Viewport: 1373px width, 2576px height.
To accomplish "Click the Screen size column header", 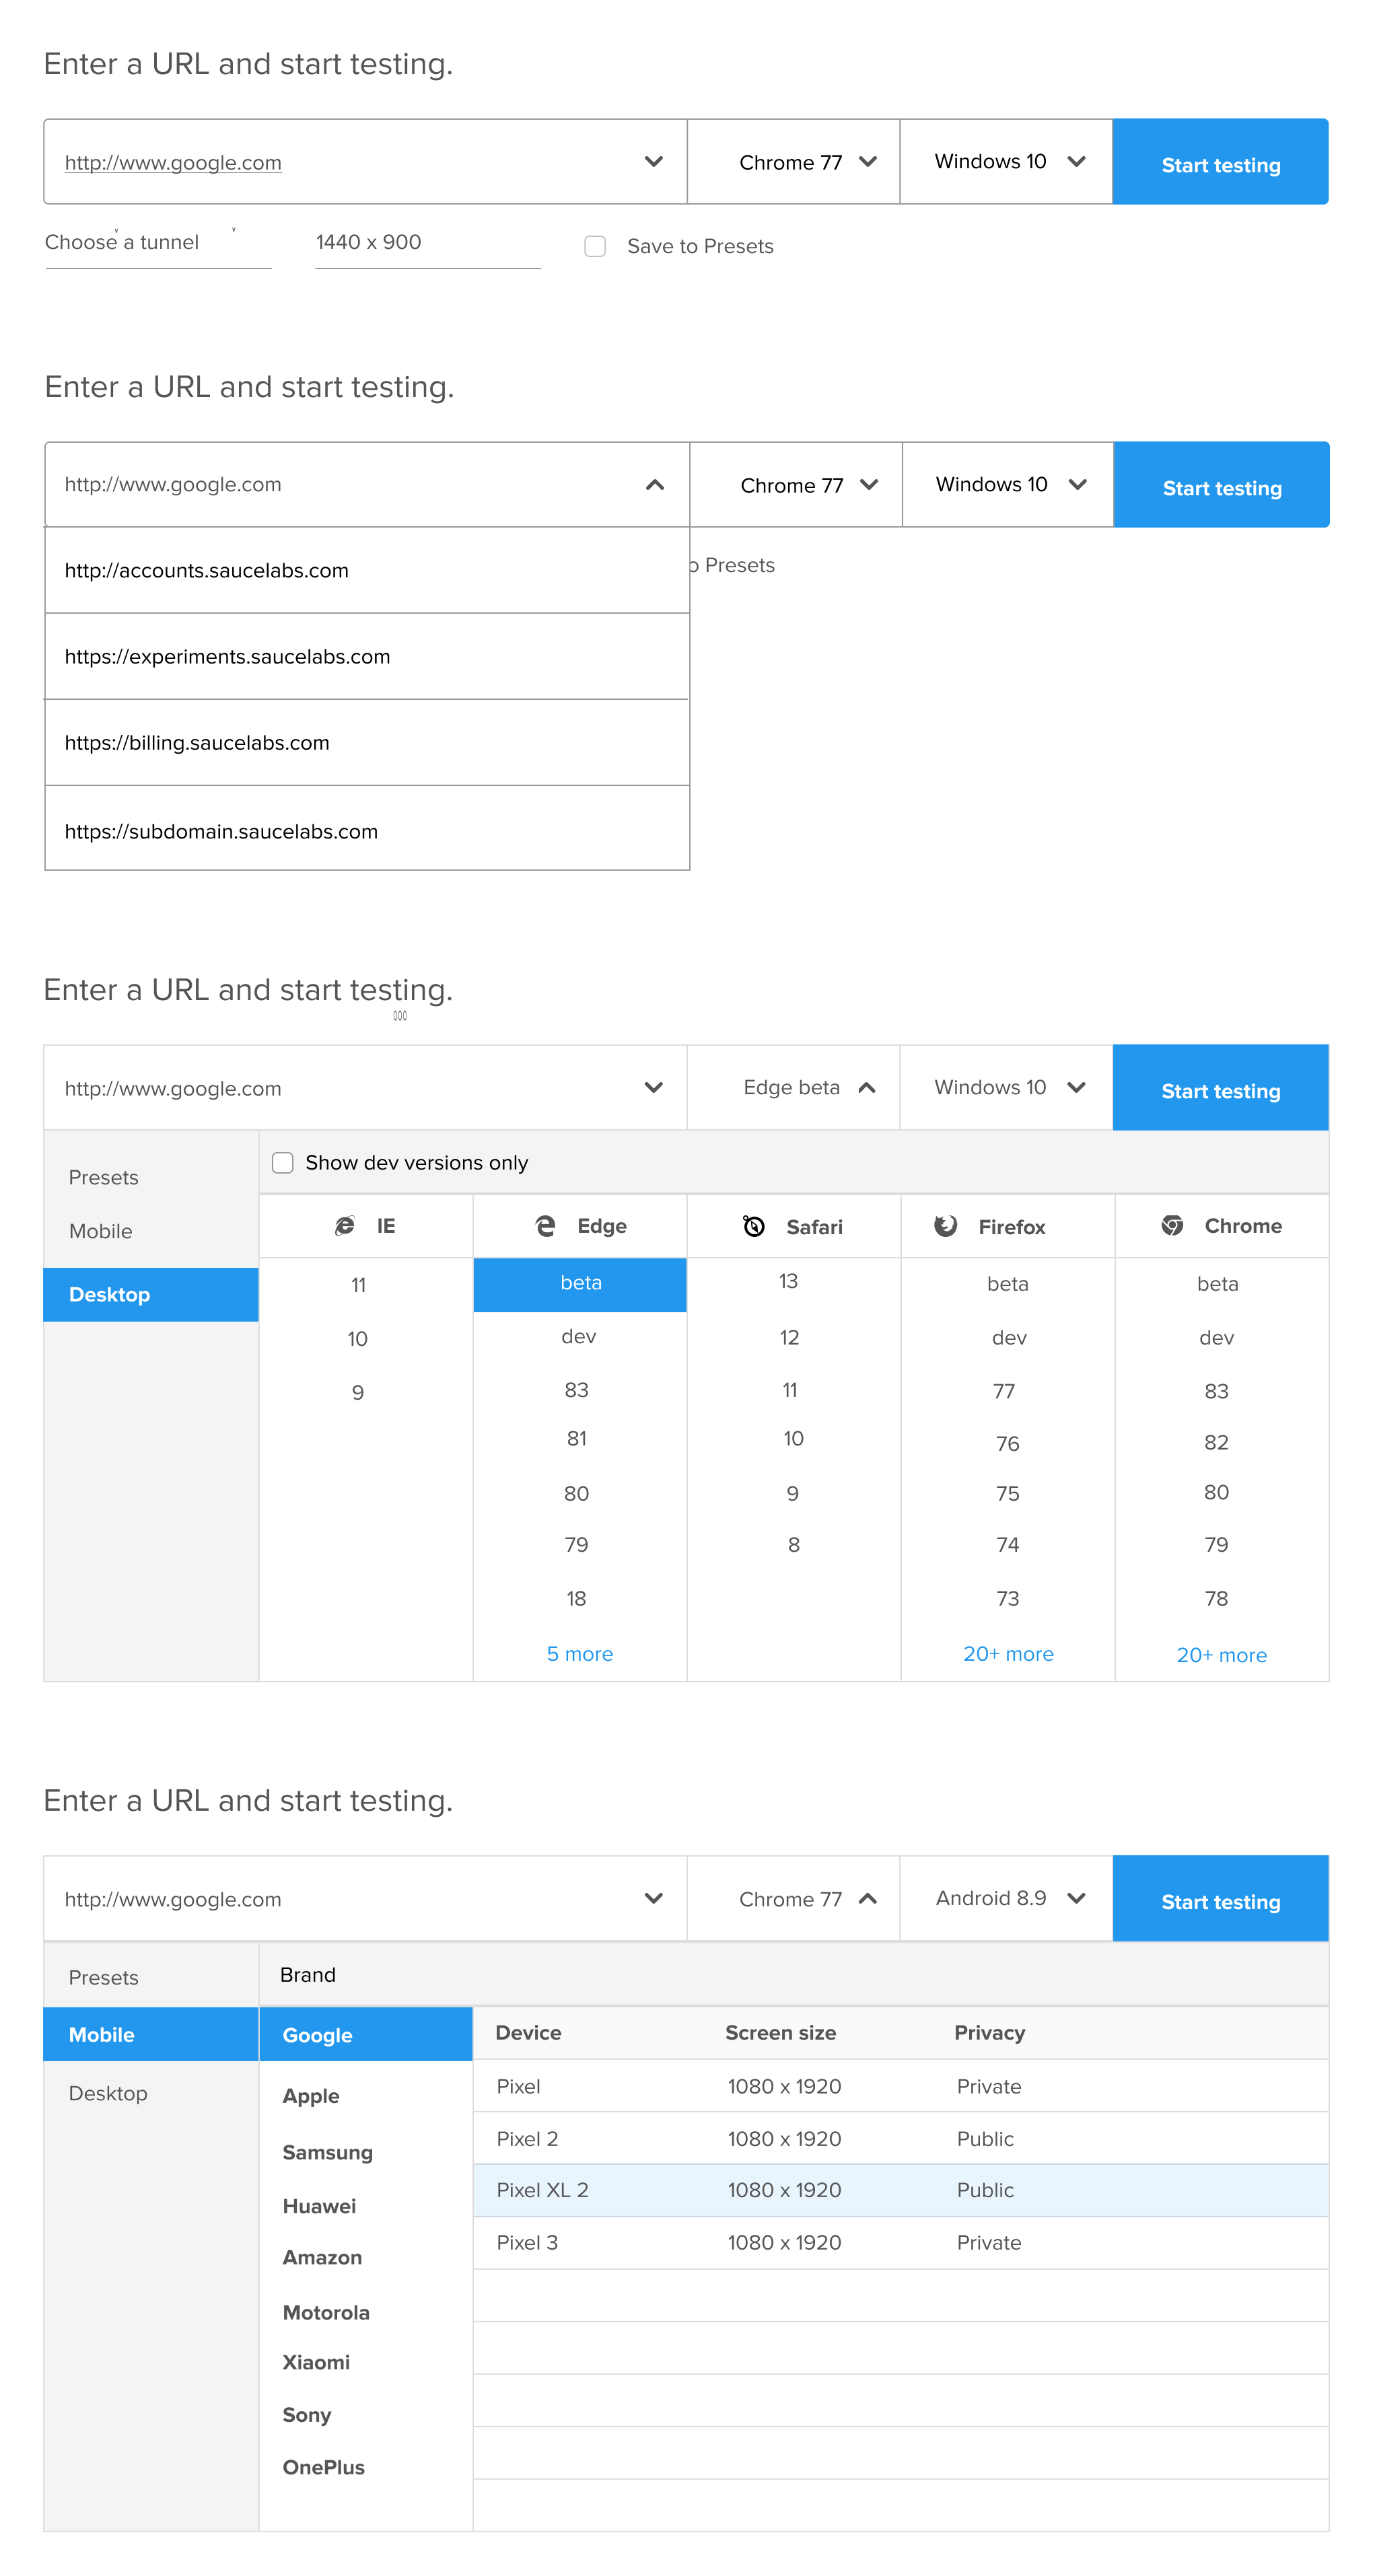I will click(x=780, y=2032).
